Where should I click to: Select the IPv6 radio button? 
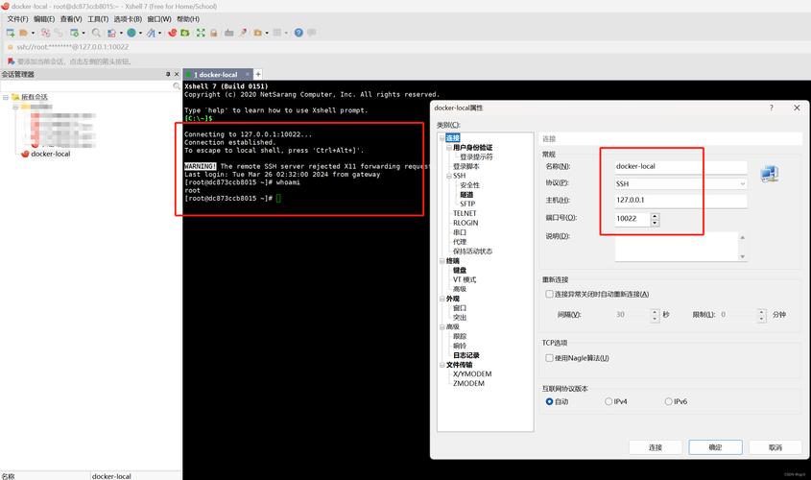[x=667, y=401]
